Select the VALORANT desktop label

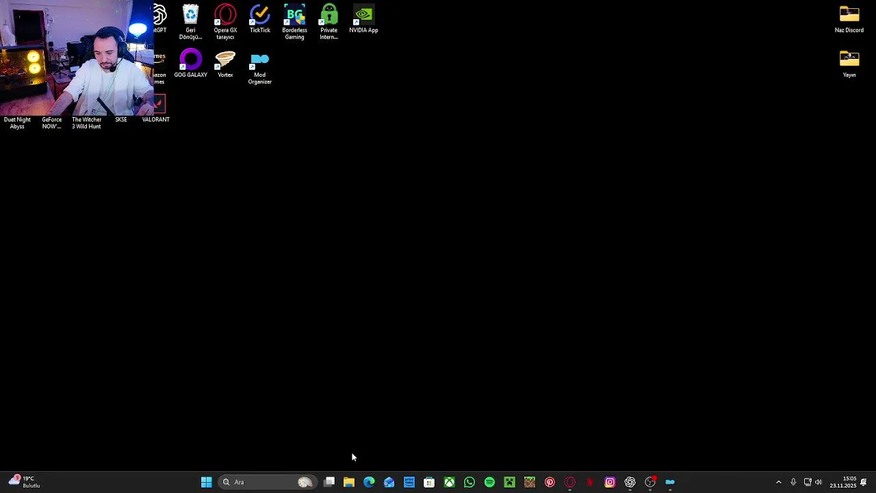point(155,120)
